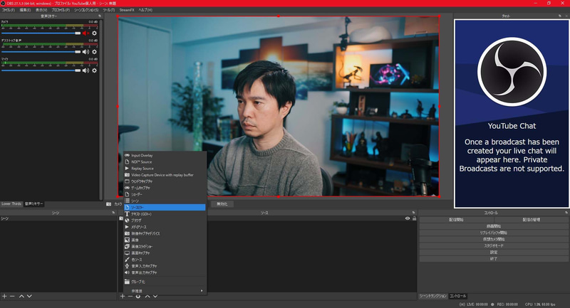Viewport: 570px width, 308px height.
Task: Add a ブラウザ browser source
Action: coord(165,221)
